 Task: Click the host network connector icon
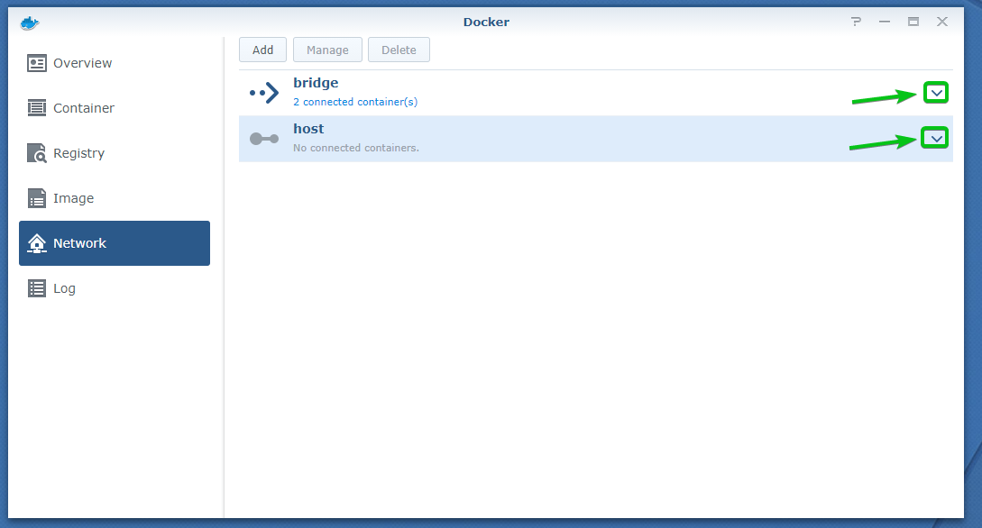coord(264,139)
